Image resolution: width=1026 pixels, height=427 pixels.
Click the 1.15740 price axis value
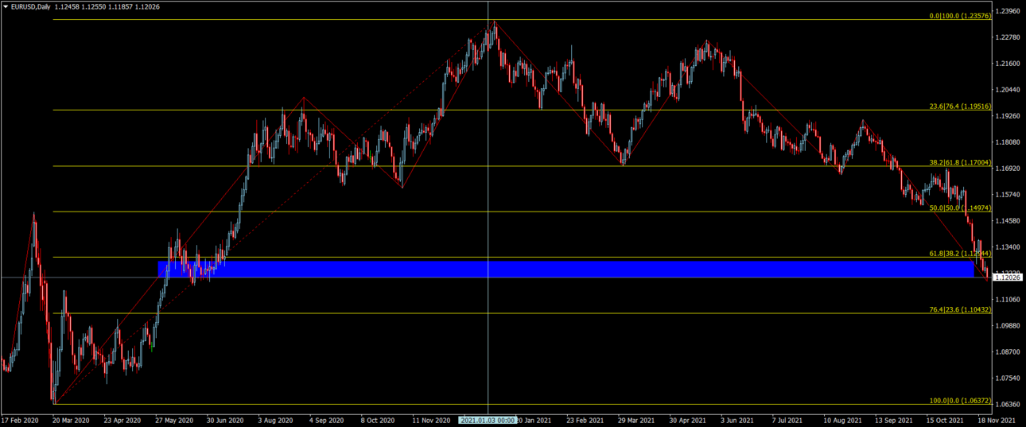[1009, 195]
